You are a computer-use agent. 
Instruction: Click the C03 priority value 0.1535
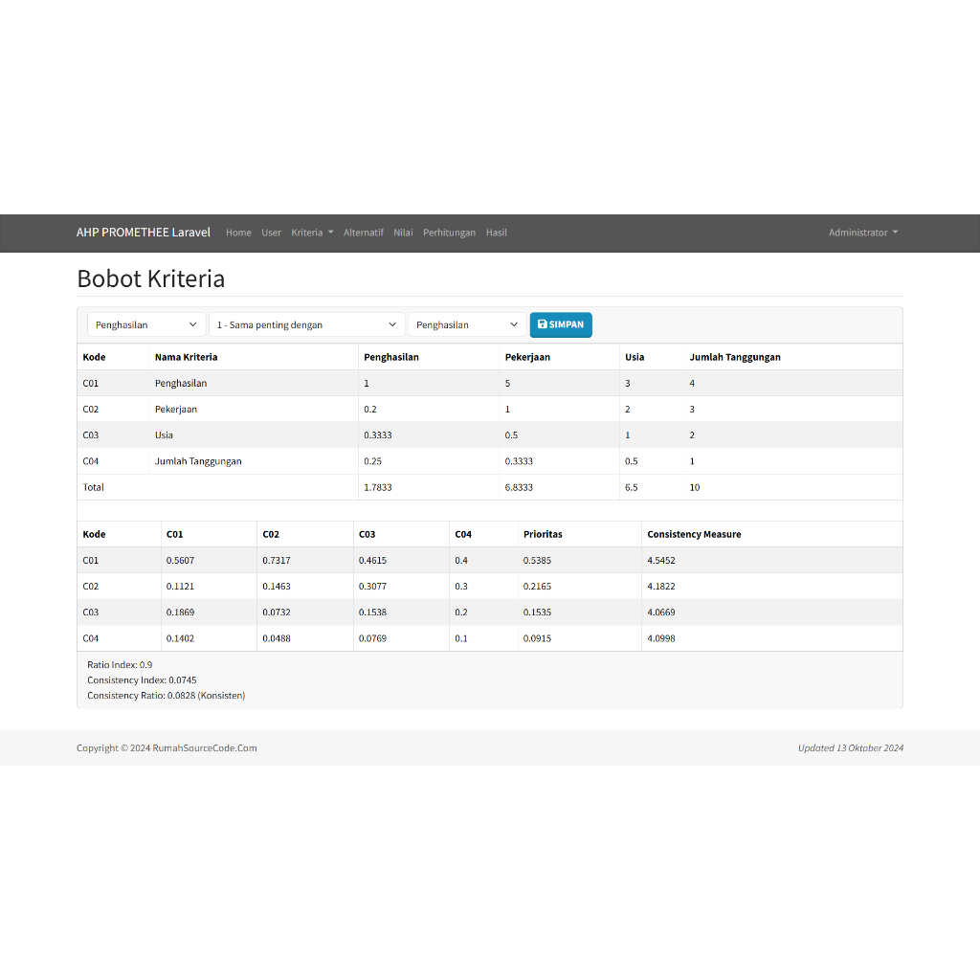point(537,612)
